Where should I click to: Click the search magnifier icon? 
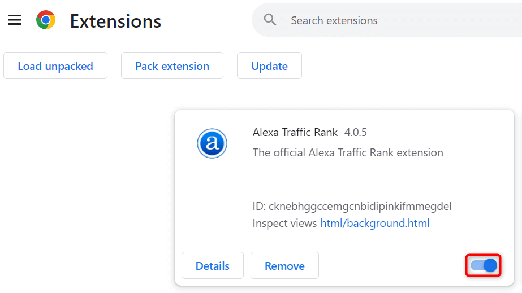click(x=270, y=20)
